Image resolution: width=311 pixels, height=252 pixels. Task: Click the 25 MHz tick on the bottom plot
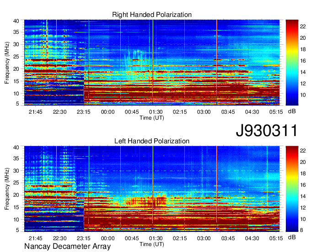pyautogui.click(x=16, y=183)
